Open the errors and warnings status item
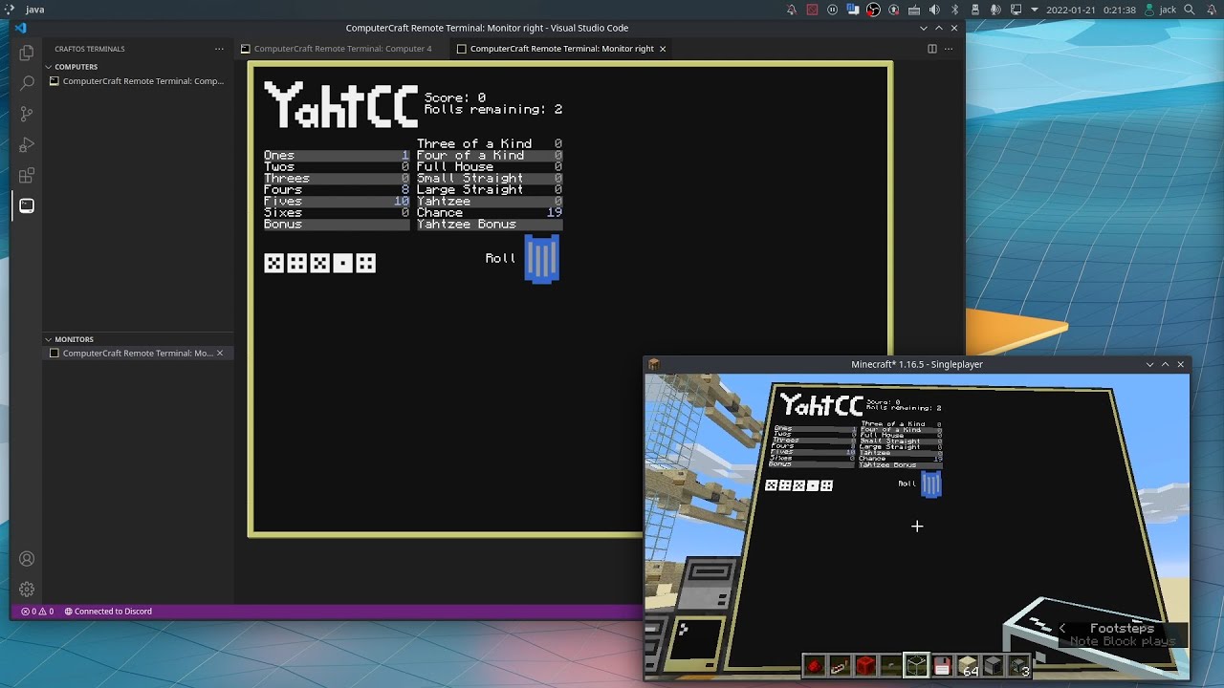The height and width of the screenshot is (688, 1224). [x=37, y=612]
